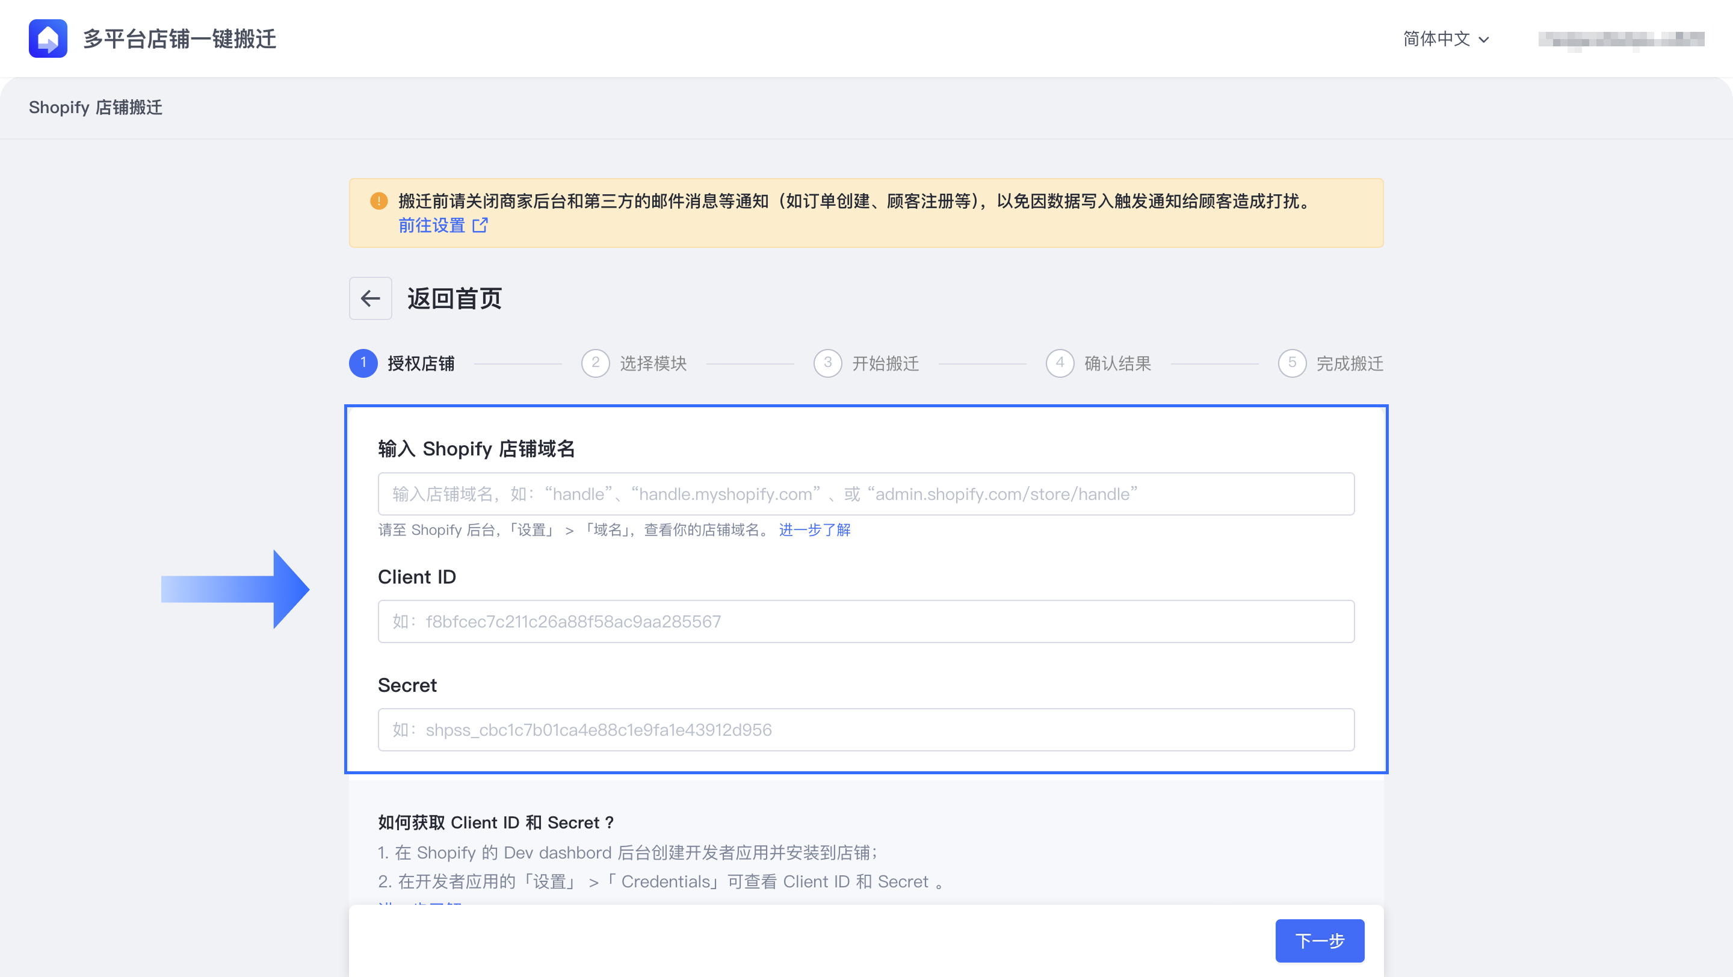Screen dimensions: 1733x977
Task: Open the 简体中文 language dropdown
Action: (x=1446, y=39)
